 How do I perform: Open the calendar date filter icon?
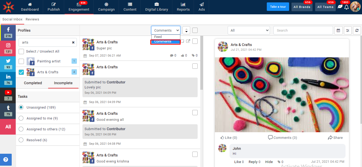coord(338,31)
